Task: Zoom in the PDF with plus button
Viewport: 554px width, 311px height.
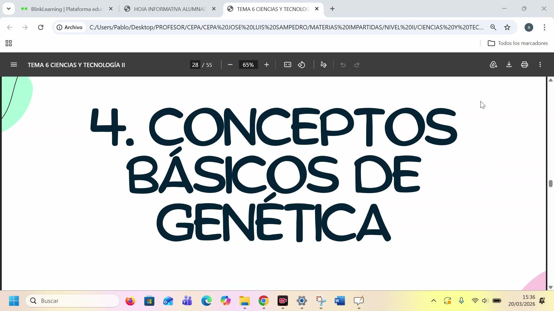Action: (266, 65)
